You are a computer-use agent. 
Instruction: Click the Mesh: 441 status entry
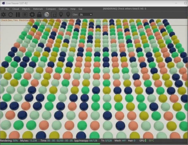(120, 140)
